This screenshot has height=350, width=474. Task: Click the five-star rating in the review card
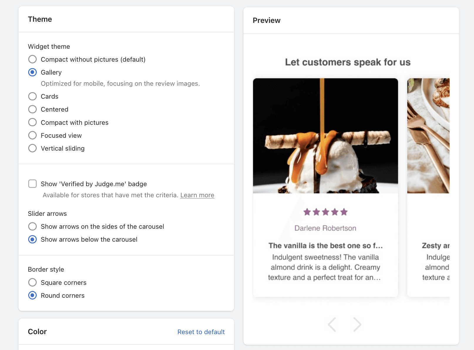[x=325, y=212]
